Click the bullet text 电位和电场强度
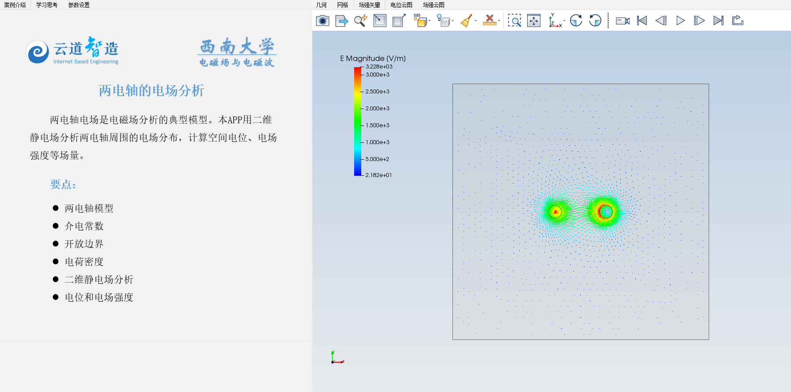The height and width of the screenshot is (392, 791). click(x=99, y=297)
